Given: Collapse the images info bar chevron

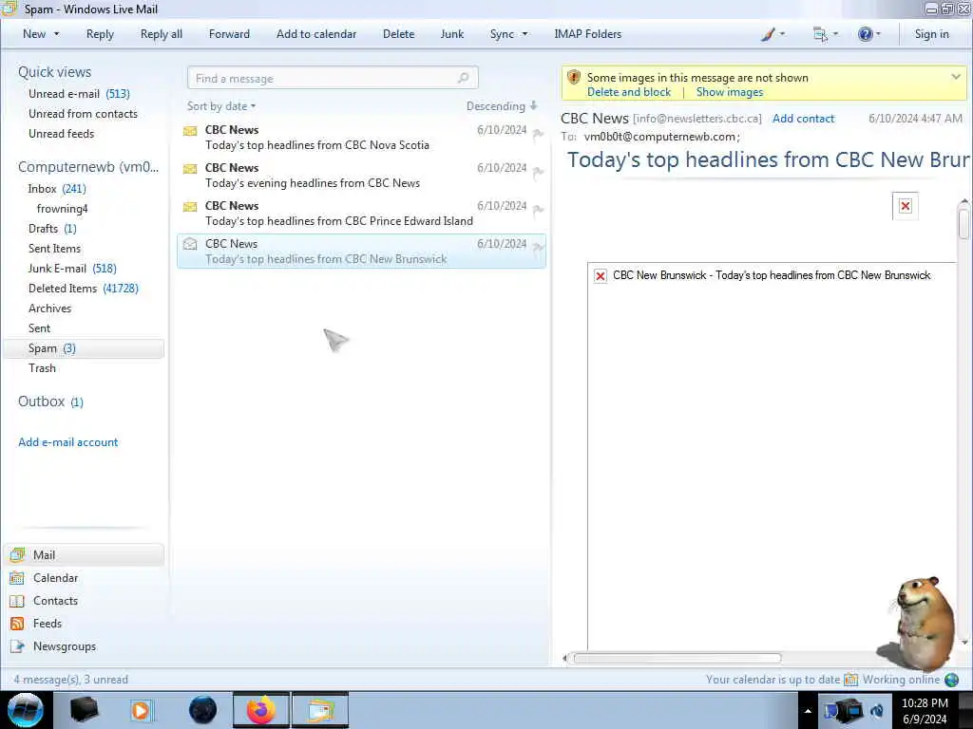Looking at the screenshot, I should point(956,78).
